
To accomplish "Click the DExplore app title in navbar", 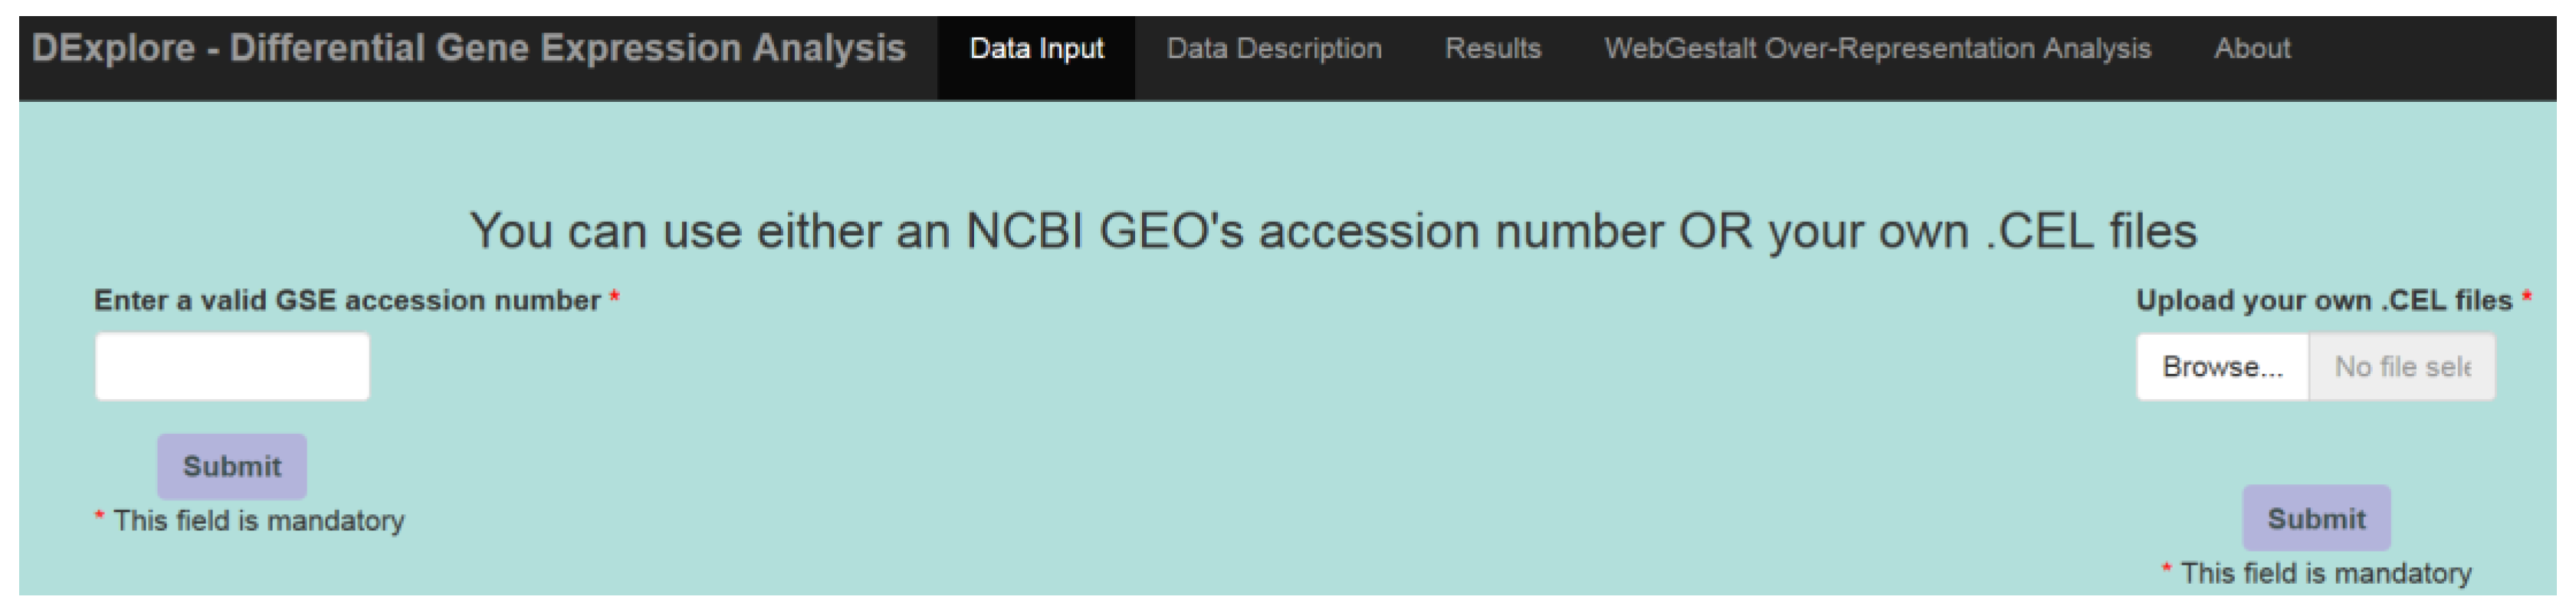I will [468, 48].
